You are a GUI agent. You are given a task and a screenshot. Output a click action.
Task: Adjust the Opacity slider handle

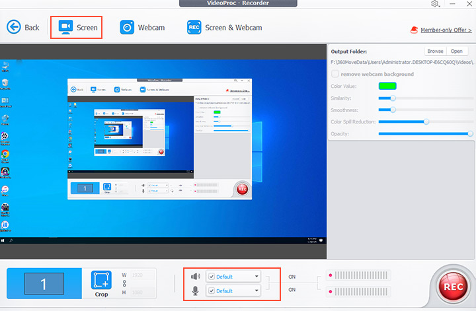[x=470, y=133]
